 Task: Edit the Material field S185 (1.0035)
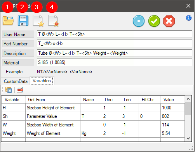(115, 62)
